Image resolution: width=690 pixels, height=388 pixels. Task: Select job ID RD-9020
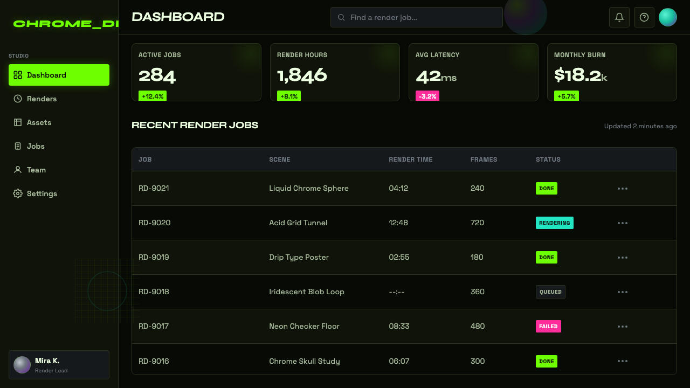(x=155, y=223)
